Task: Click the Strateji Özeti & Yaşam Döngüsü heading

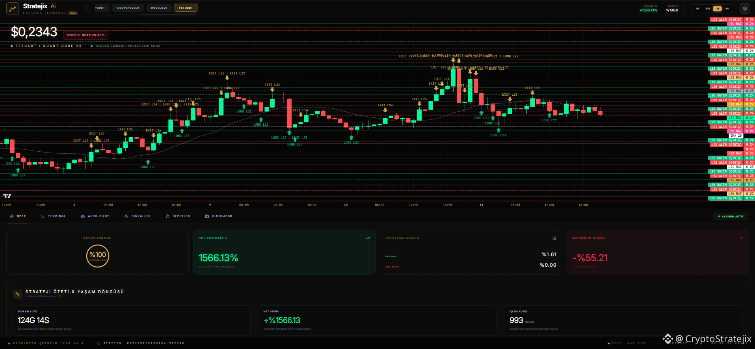Action: pos(75,292)
